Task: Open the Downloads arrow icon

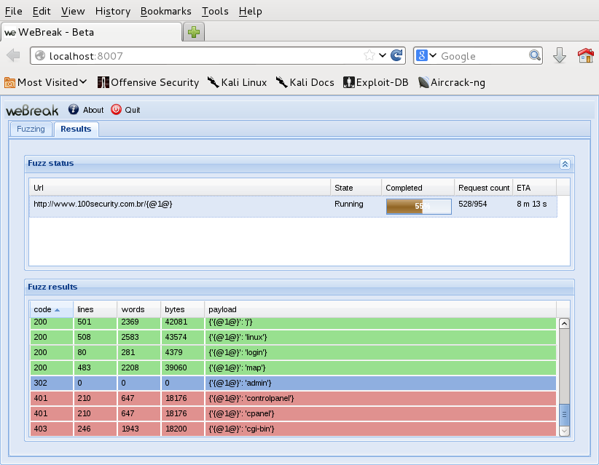Action: click(x=560, y=56)
